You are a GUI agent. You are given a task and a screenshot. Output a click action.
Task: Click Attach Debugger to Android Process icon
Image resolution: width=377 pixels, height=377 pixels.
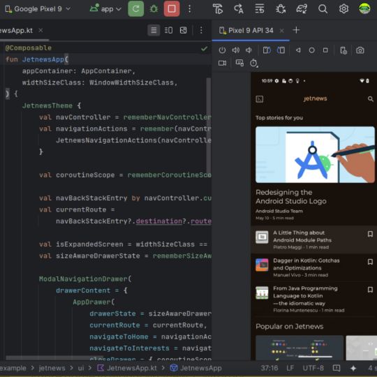coord(281,9)
